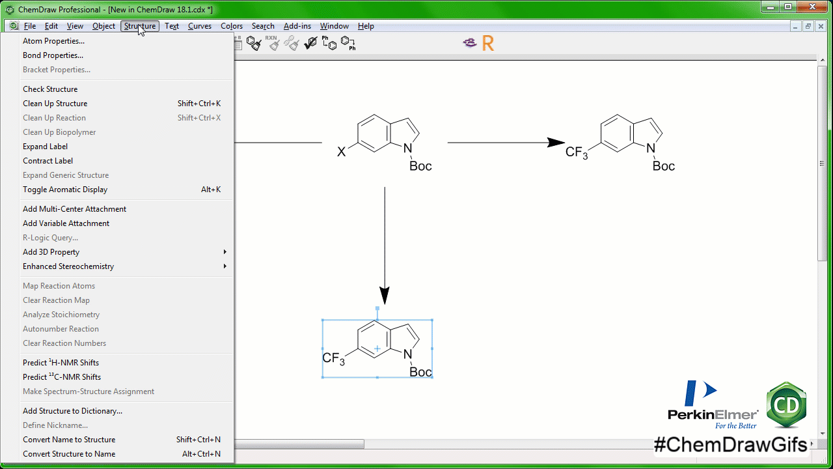The width and height of the screenshot is (833, 469).
Task: Click the Check Structure checkmark icon
Action: (x=310, y=44)
